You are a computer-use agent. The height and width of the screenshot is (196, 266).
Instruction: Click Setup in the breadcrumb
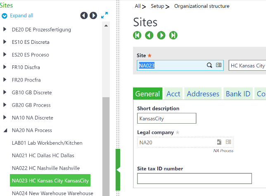pos(157,6)
